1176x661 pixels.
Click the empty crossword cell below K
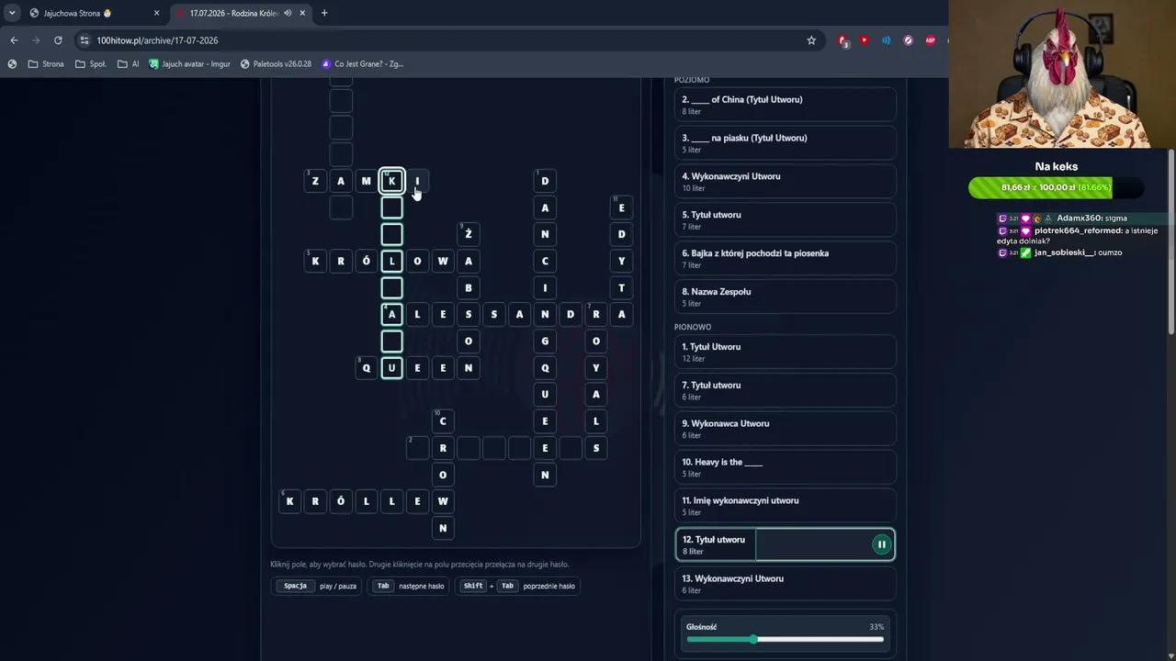tap(392, 207)
